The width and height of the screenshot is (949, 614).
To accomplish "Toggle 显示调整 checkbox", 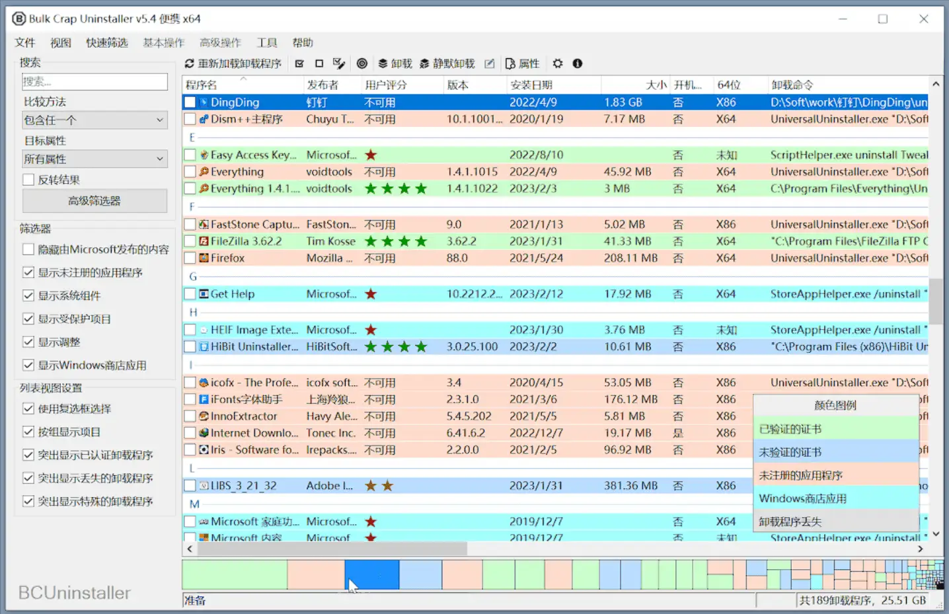I will (x=28, y=342).
